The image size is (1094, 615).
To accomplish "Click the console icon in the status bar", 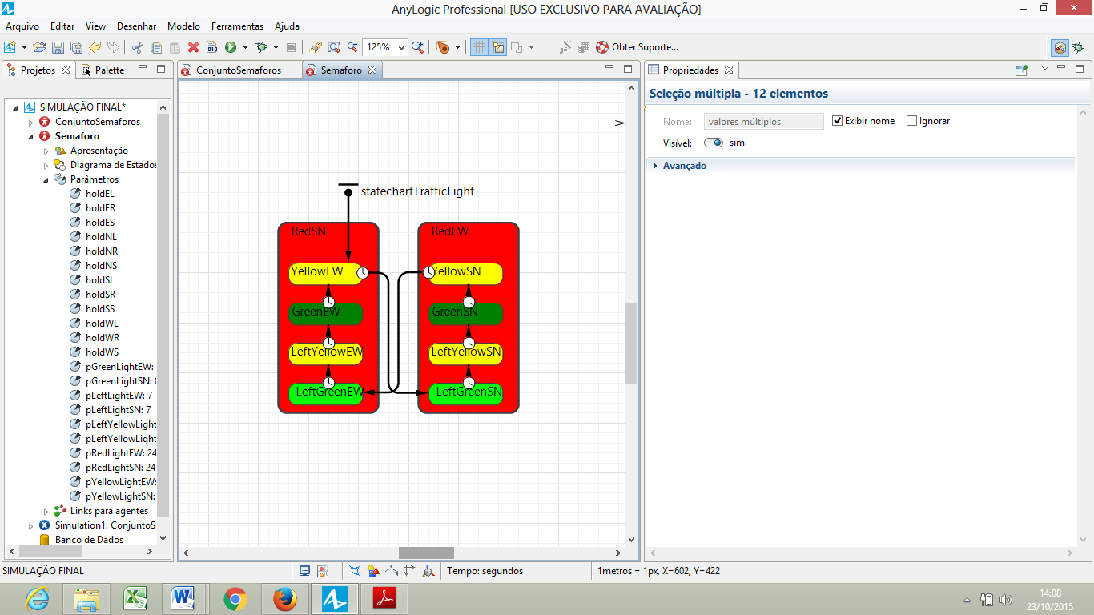I will [x=305, y=570].
